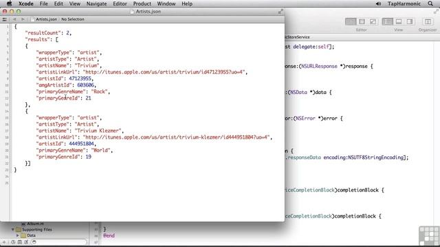This screenshot has height=247, width=440.
Task: Toggle the Debug area visibility
Action: click(x=399, y=21)
